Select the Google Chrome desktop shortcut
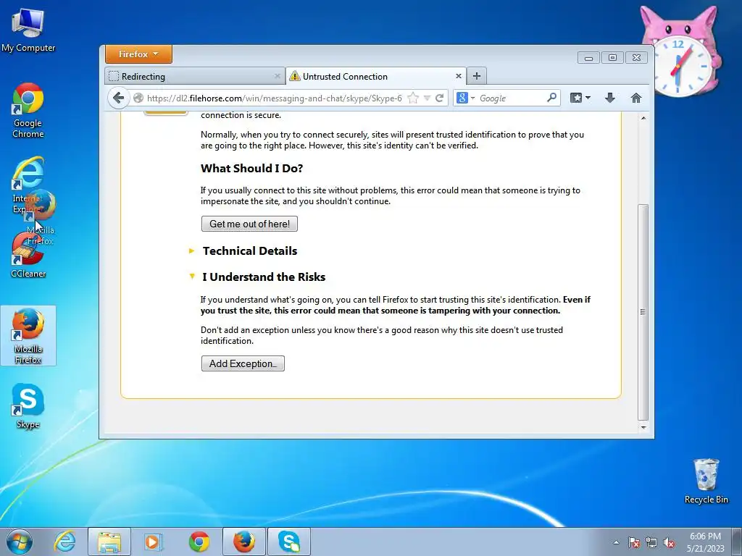This screenshot has height=556, width=742. point(28,110)
